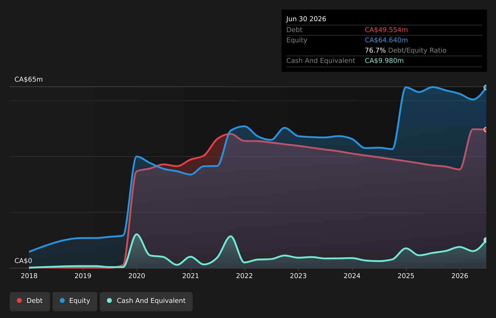
Task: Click the teal Cash legend dot
Action: coord(109,300)
